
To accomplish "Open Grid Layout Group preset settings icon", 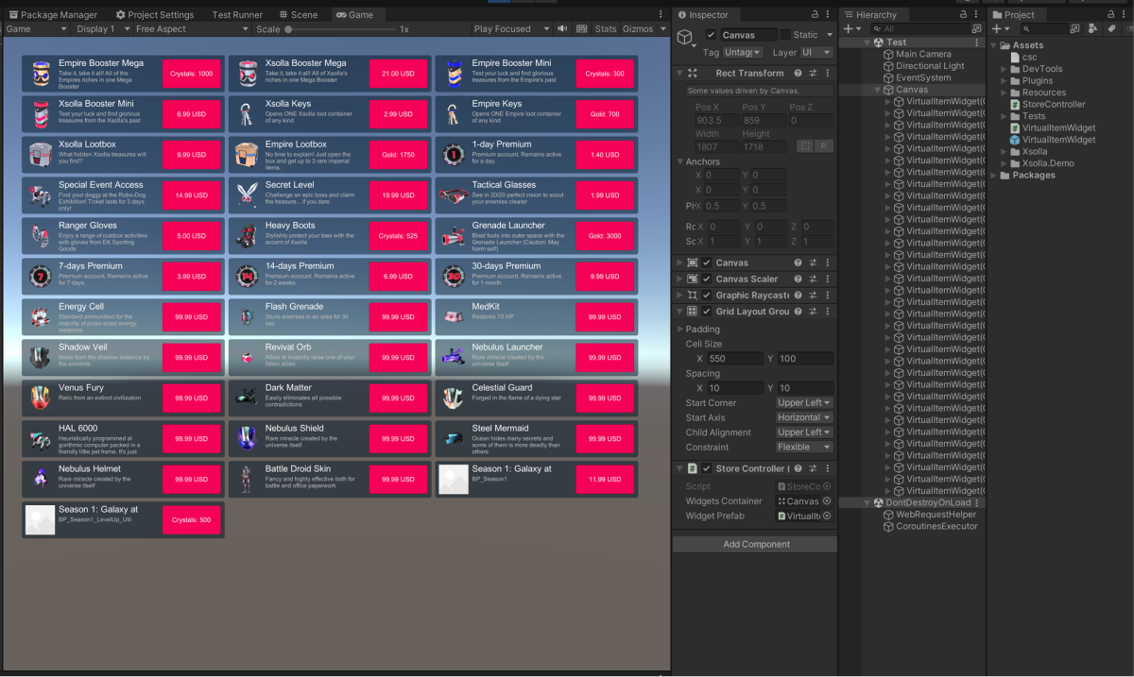I will coord(813,312).
